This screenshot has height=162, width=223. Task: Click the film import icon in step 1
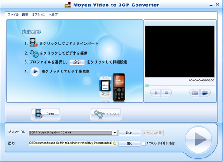tap(33, 43)
